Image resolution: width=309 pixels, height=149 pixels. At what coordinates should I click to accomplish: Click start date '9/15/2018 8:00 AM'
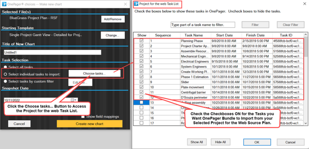point(226,62)
